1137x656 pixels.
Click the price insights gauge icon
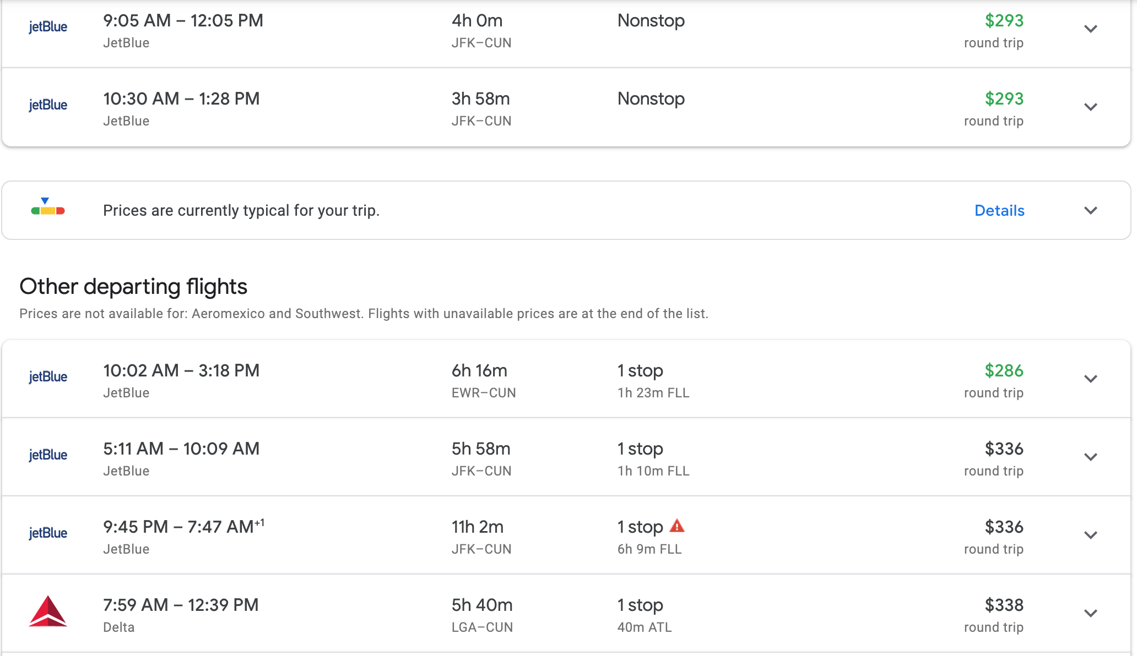(x=48, y=207)
